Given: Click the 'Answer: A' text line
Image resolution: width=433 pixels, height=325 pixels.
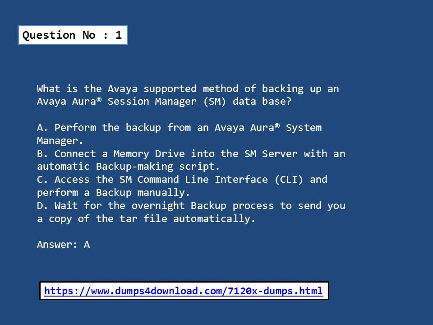Looking at the screenshot, I should point(63,245).
